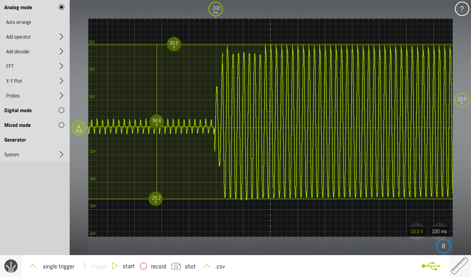Select the Mixed mode radio button

(x=61, y=125)
